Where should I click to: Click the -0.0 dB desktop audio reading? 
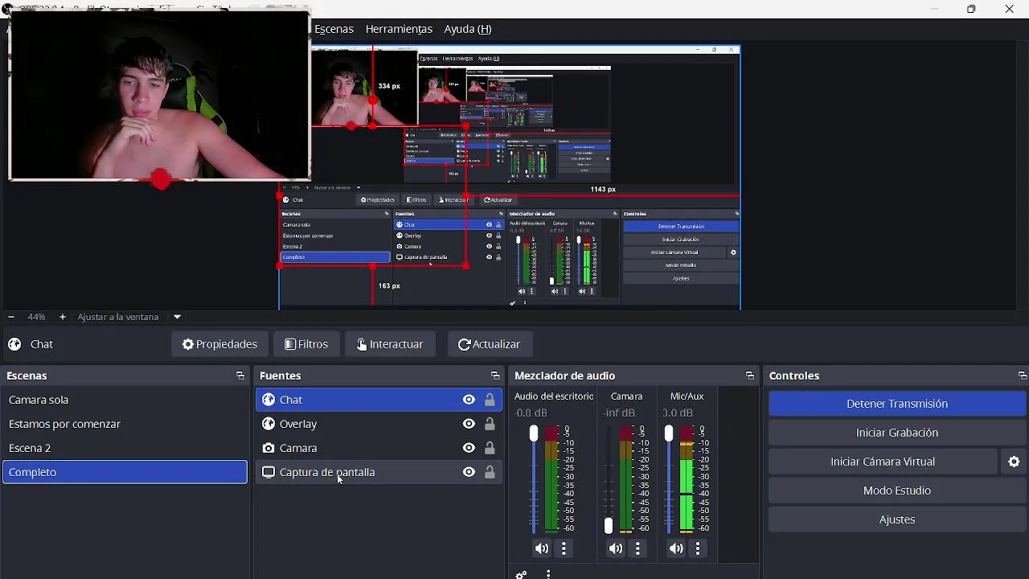click(531, 413)
